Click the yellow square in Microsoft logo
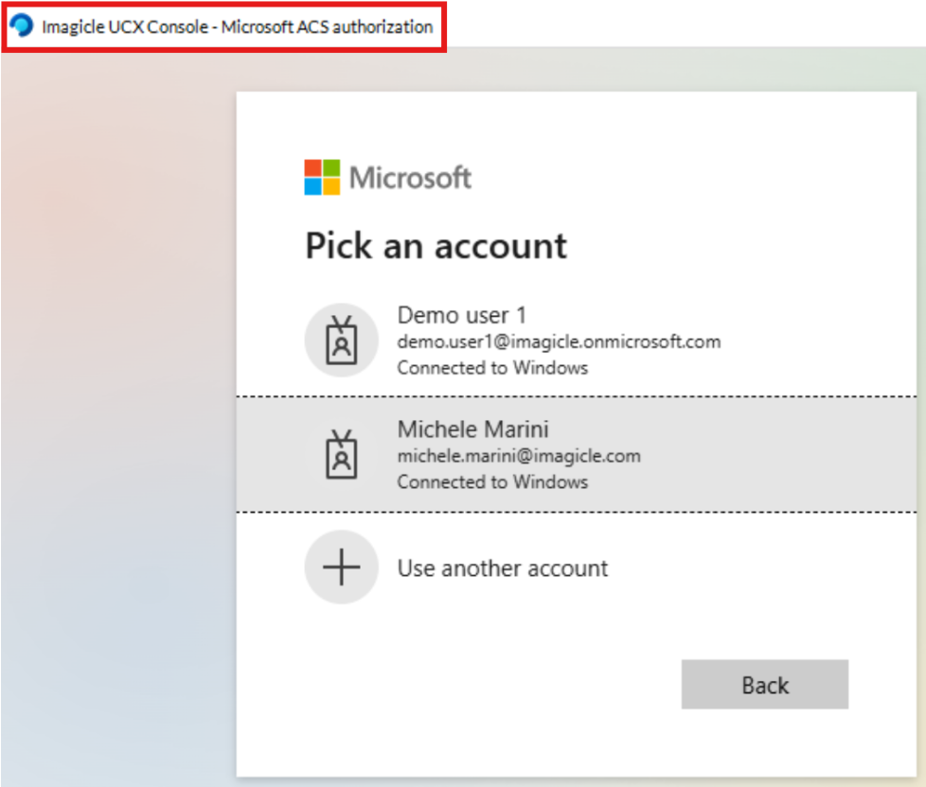 (x=331, y=186)
